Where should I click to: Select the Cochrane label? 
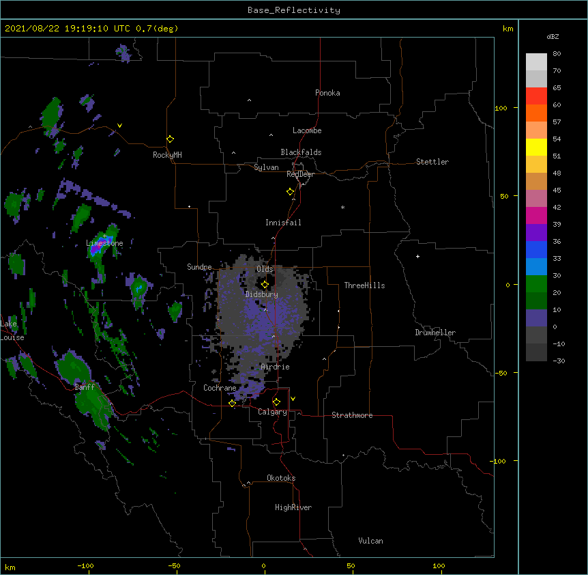pos(220,388)
